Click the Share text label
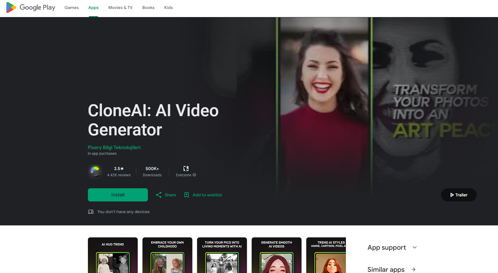This screenshot has width=498, height=273. coord(170,195)
